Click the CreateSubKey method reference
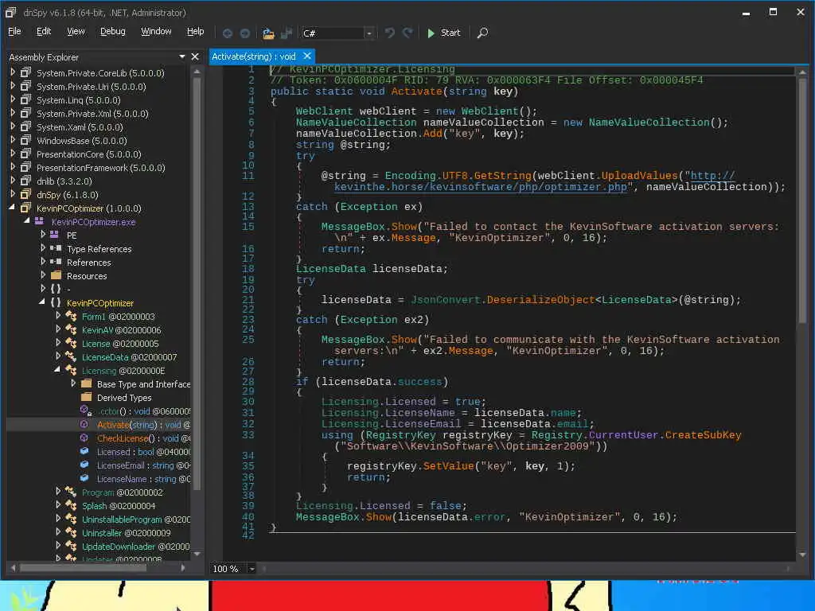This screenshot has width=815, height=611. pyautogui.click(x=704, y=435)
